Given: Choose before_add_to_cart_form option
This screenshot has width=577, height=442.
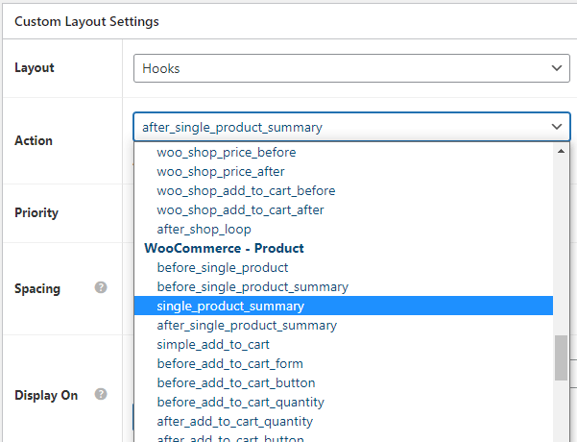Looking at the screenshot, I should coord(230,364).
